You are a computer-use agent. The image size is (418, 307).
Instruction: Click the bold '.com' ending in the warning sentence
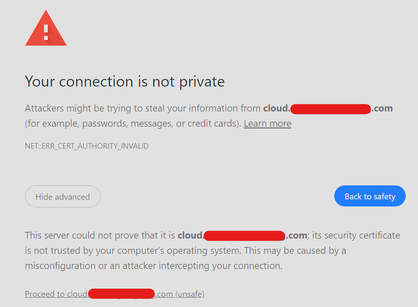382,109
